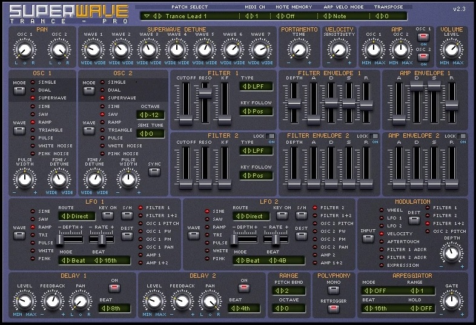Click the Filter 1 Cutoff slider
The height and width of the screenshot is (325, 476).
click(185, 119)
